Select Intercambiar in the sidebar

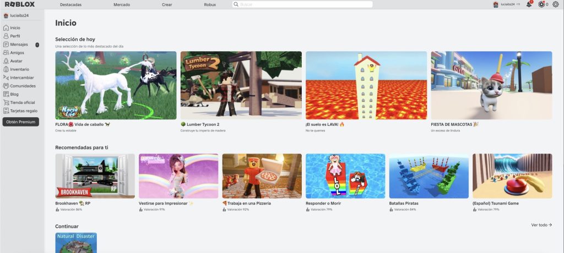pyautogui.click(x=21, y=78)
